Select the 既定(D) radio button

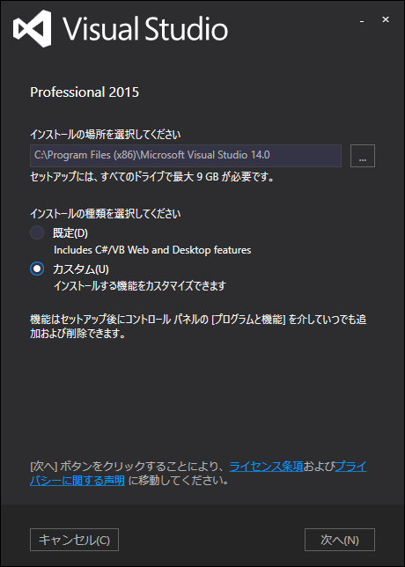click(37, 232)
